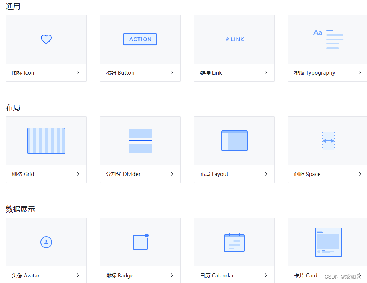Viewport: 367px width, 283px height.
Task: Open the 按钮 Button component page
Action: pyautogui.click(x=120, y=72)
